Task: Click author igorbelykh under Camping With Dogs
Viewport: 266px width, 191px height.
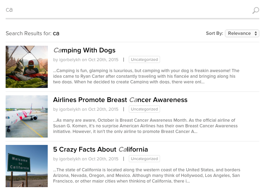Action: [x=70, y=60]
